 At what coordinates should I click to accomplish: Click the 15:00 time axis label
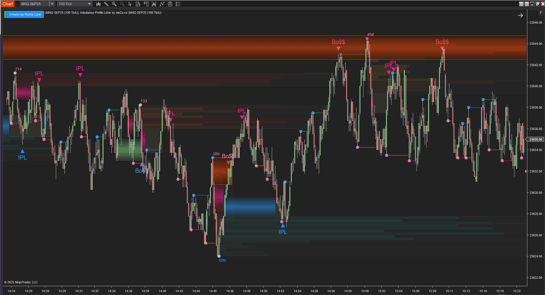(365, 291)
